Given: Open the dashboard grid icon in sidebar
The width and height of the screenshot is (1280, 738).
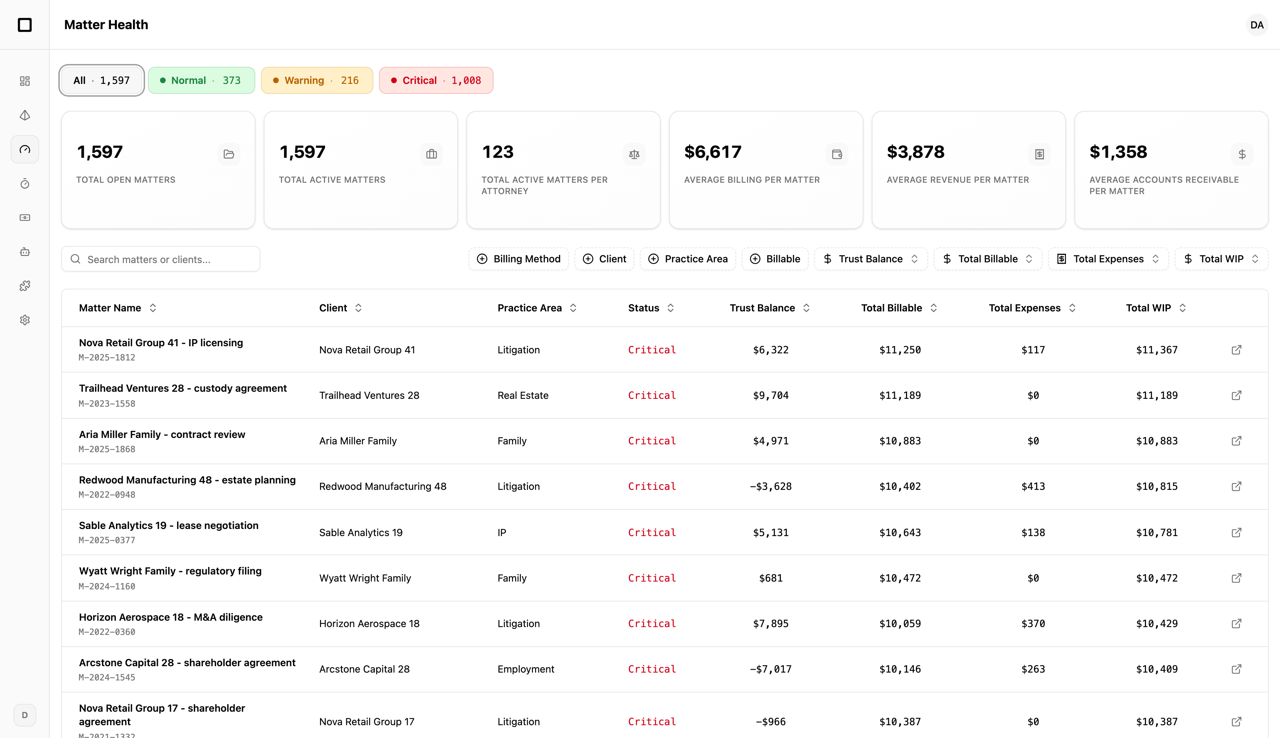Looking at the screenshot, I should pos(25,81).
